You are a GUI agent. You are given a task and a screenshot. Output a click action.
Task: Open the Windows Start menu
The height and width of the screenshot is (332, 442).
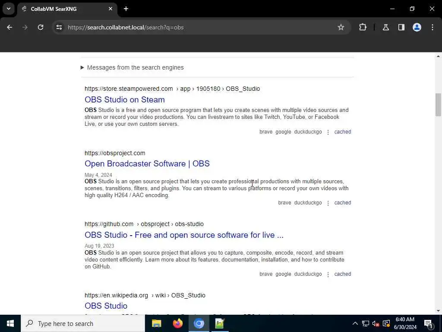tap(10, 323)
